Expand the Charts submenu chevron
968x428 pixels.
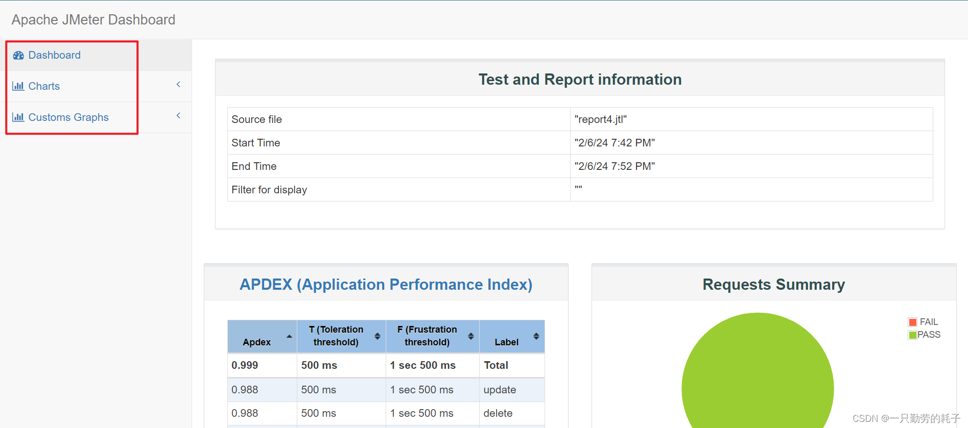click(x=178, y=85)
